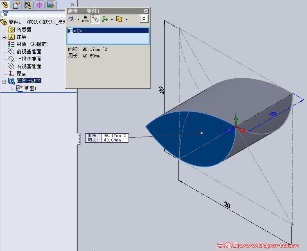Viewport: 307px width, 251px height.
Task: Click the vertical 20 dimension text
Action: point(161,90)
